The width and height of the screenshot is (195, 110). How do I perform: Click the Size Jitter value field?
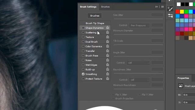click(157, 15)
